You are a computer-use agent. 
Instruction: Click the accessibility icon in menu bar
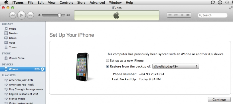pos(220,3)
